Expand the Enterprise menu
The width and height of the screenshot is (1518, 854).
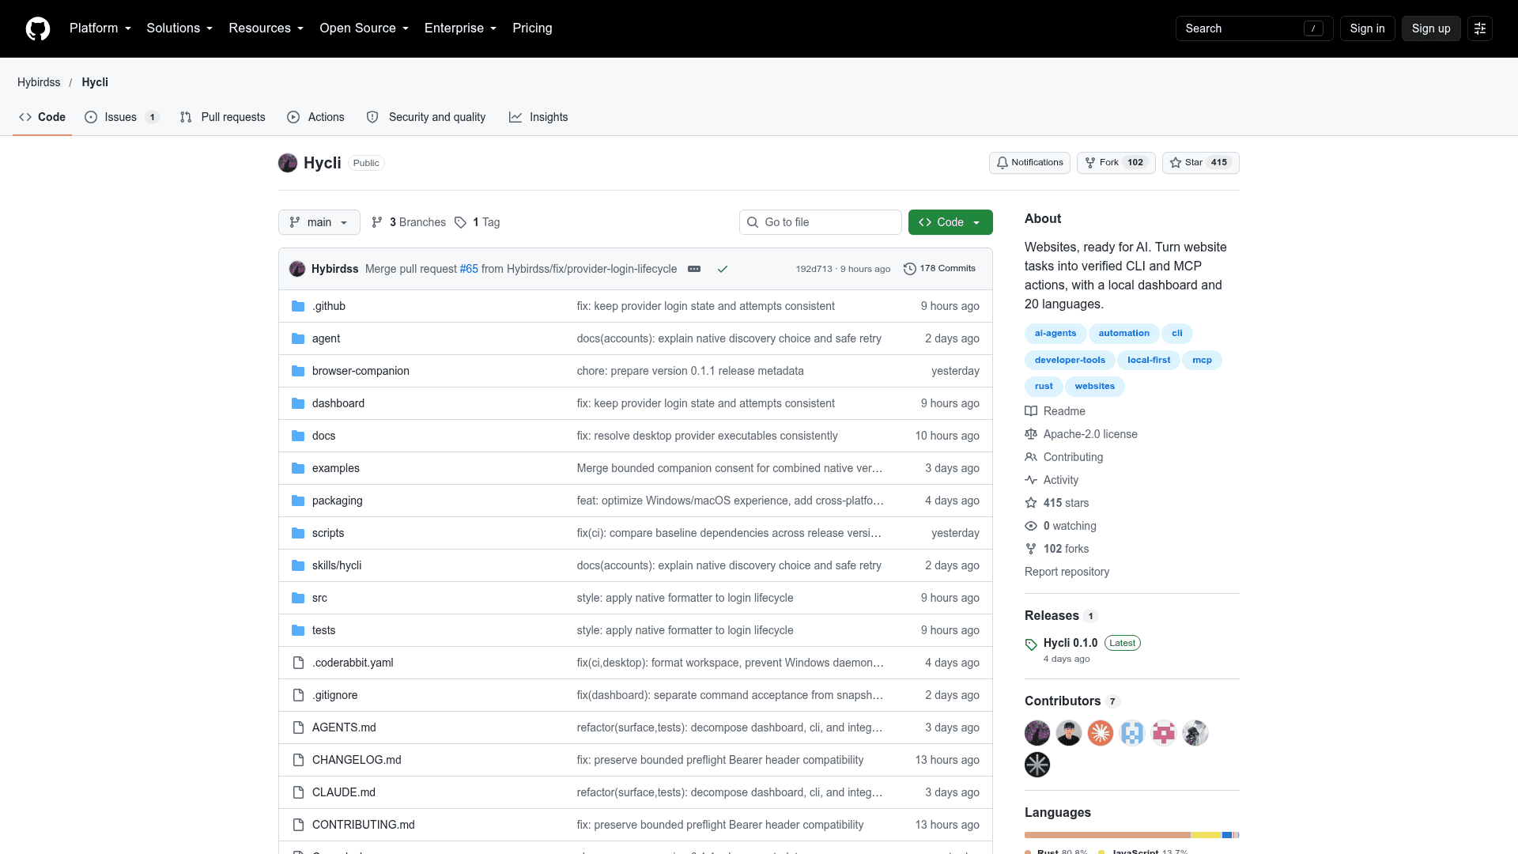(x=461, y=28)
